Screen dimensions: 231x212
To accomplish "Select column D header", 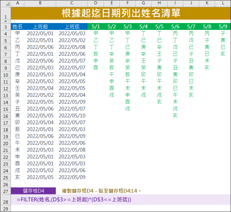I will click(96, 3).
